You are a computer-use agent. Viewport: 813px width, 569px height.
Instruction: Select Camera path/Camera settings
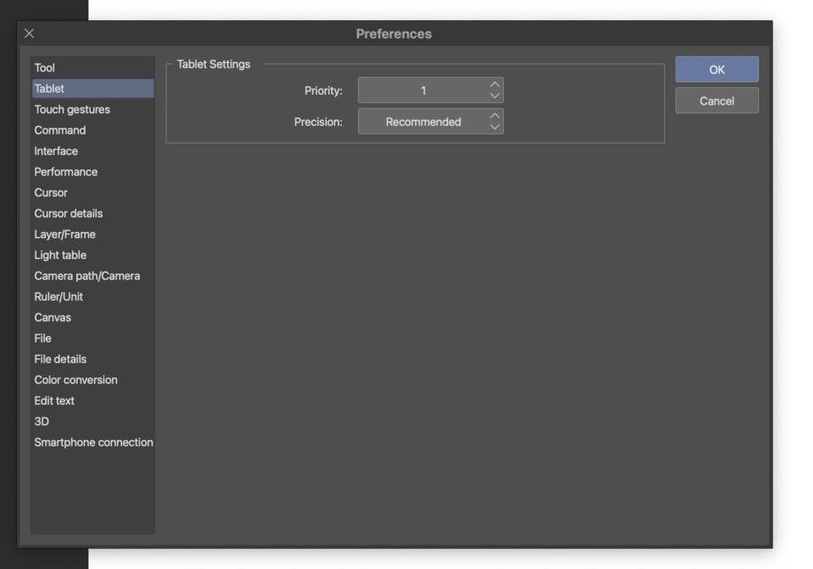coord(86,275)
